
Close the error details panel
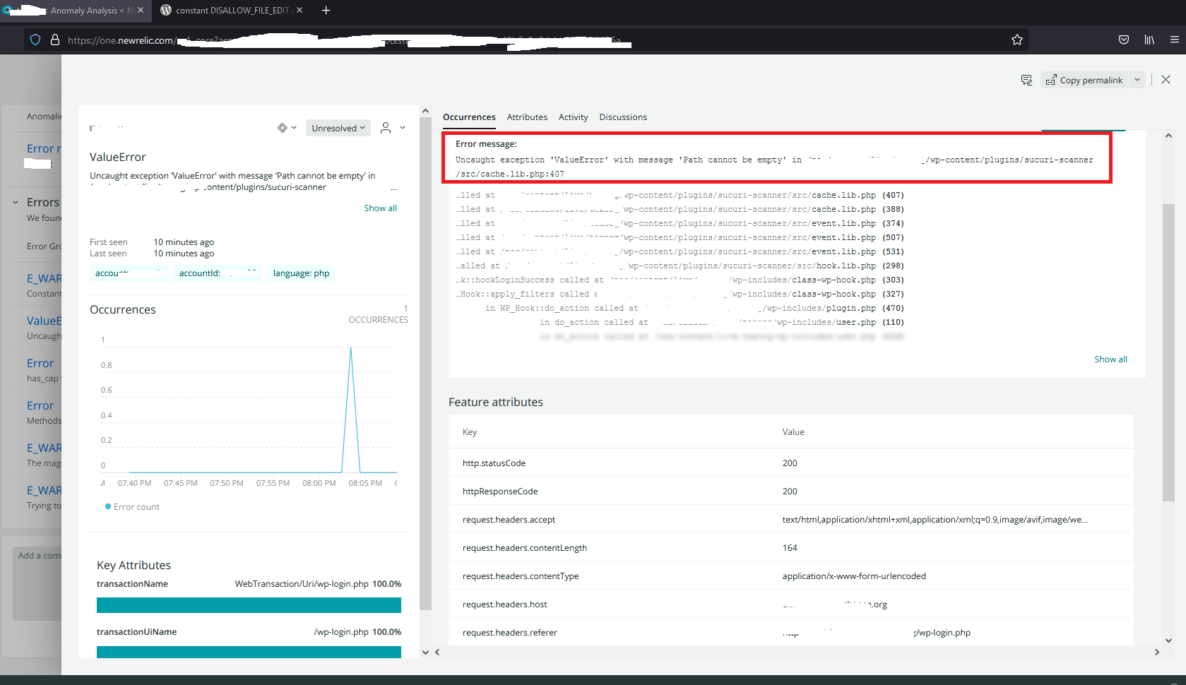(1166, 80)
